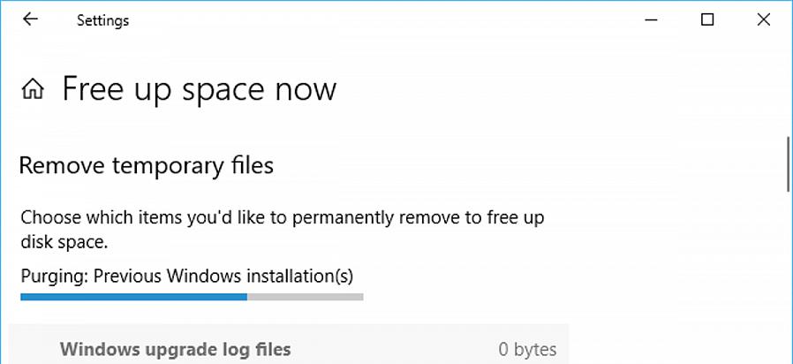This screenshot has width=793, height=364.
Task: Click scrollbar track below the thumb
Action: coord(788,278)
